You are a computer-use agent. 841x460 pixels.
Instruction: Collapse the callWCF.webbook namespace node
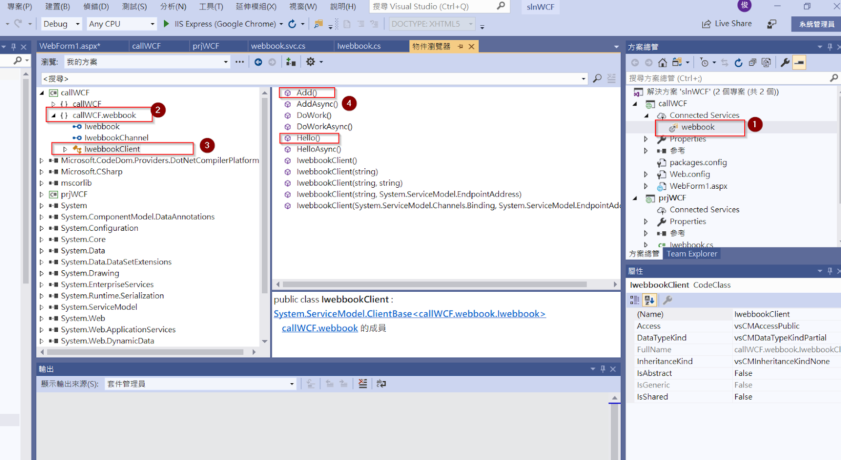tap(53, 115)
